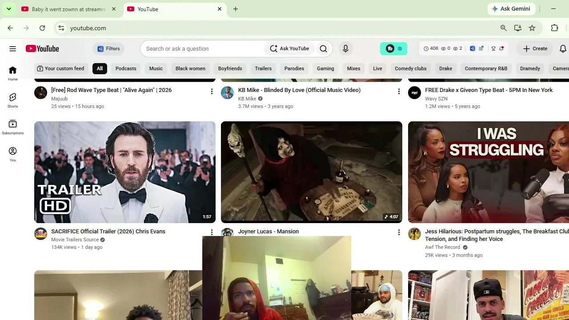Open options for Rod Wave Type Beat video
The image size is (569, 320).
point(212,91)
